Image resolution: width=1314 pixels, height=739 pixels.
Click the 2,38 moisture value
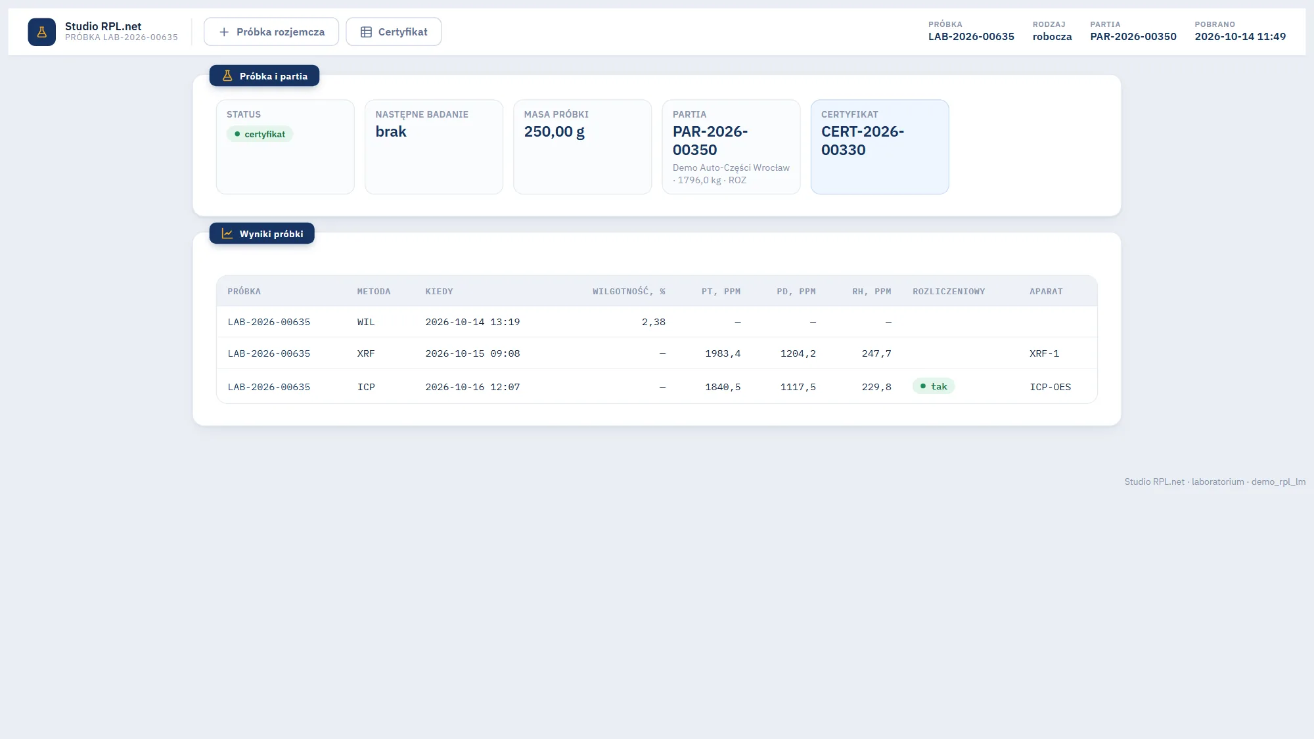pyautogui.click(x=653, y=322)
